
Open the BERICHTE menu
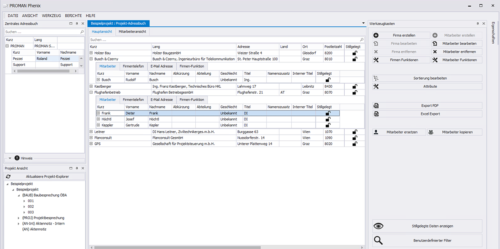[73, 16]
